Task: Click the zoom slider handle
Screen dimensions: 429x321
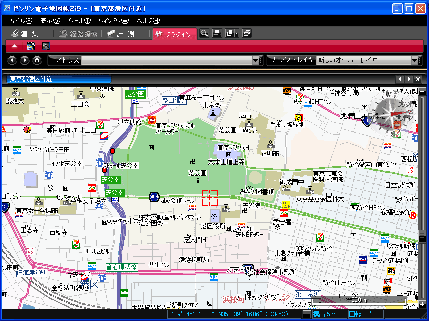Action: coord(422,235)
